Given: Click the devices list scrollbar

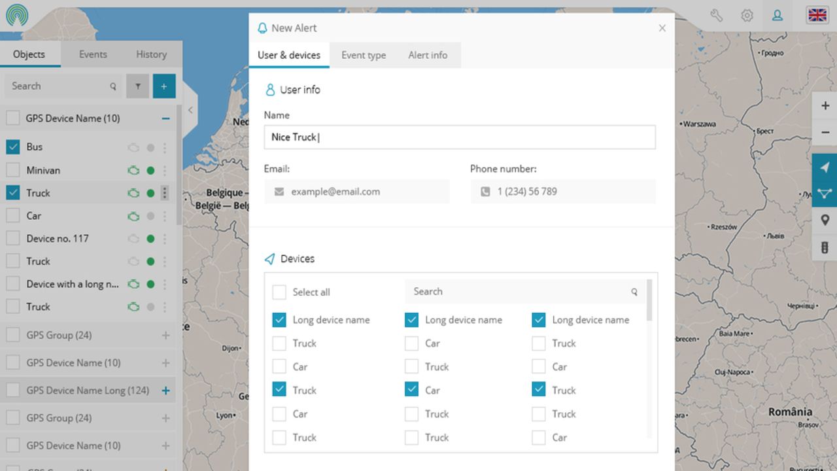Looking at the screenshot, I should 649,300.
